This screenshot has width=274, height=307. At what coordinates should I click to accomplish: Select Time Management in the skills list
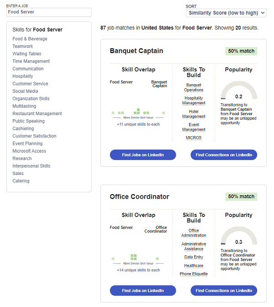[x=31, y=61]
